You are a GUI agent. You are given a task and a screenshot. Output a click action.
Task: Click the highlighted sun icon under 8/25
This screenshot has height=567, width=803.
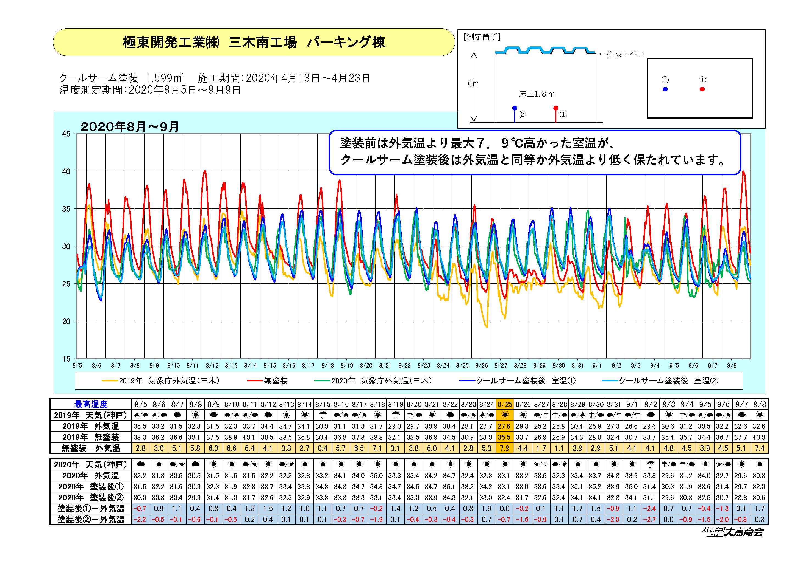pos(505,415)
